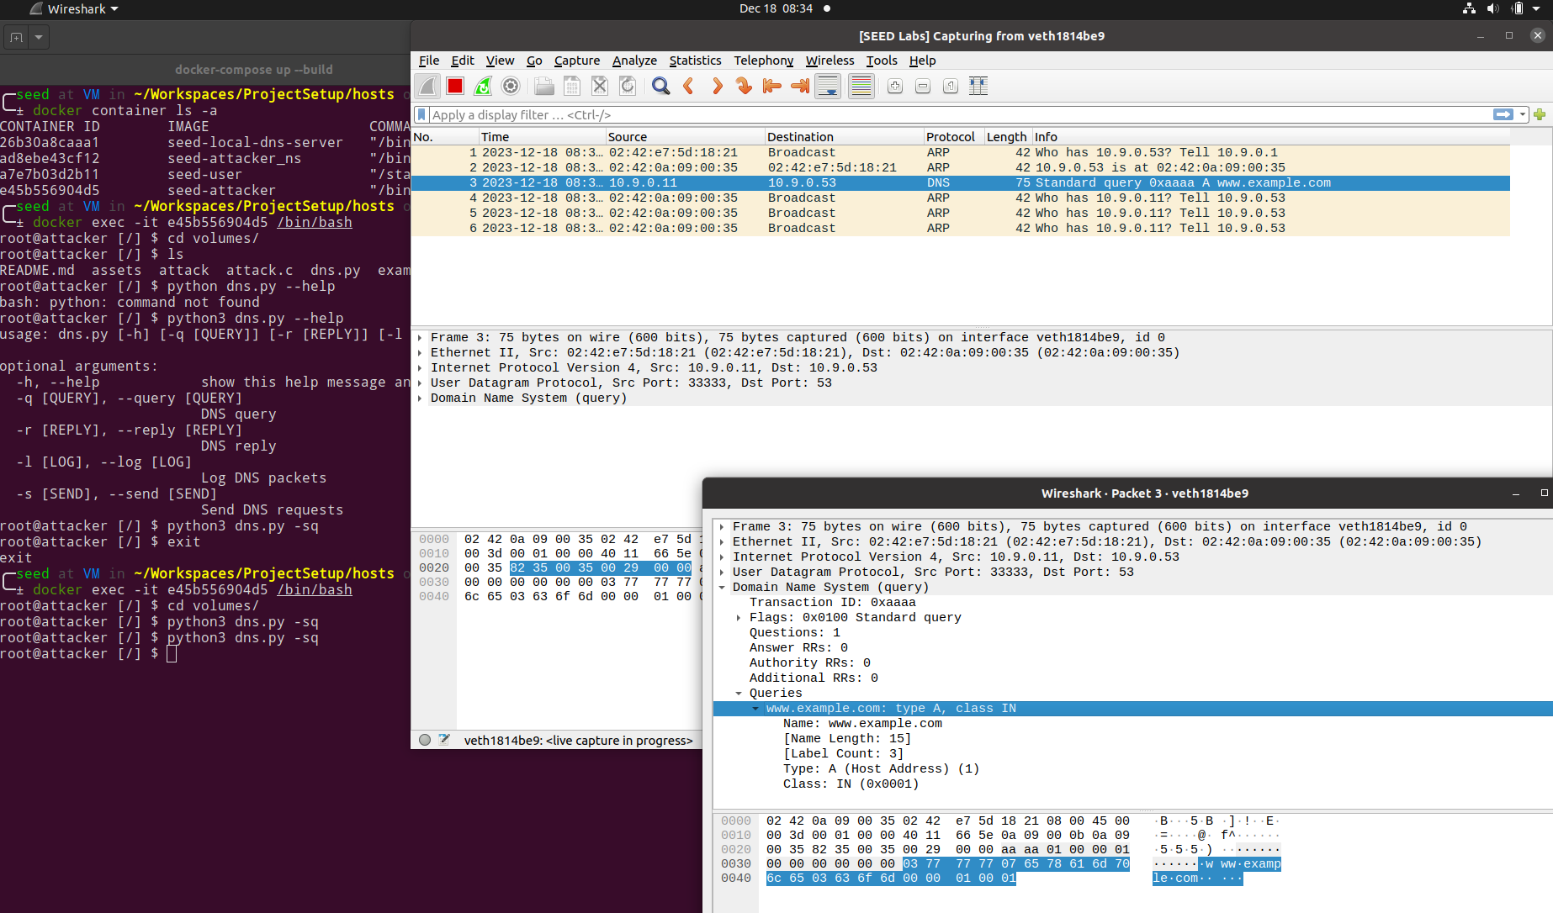Stop the running packet capture
Image resolution: width=1553 pixels, height=913 pixels.
point(455,86)
